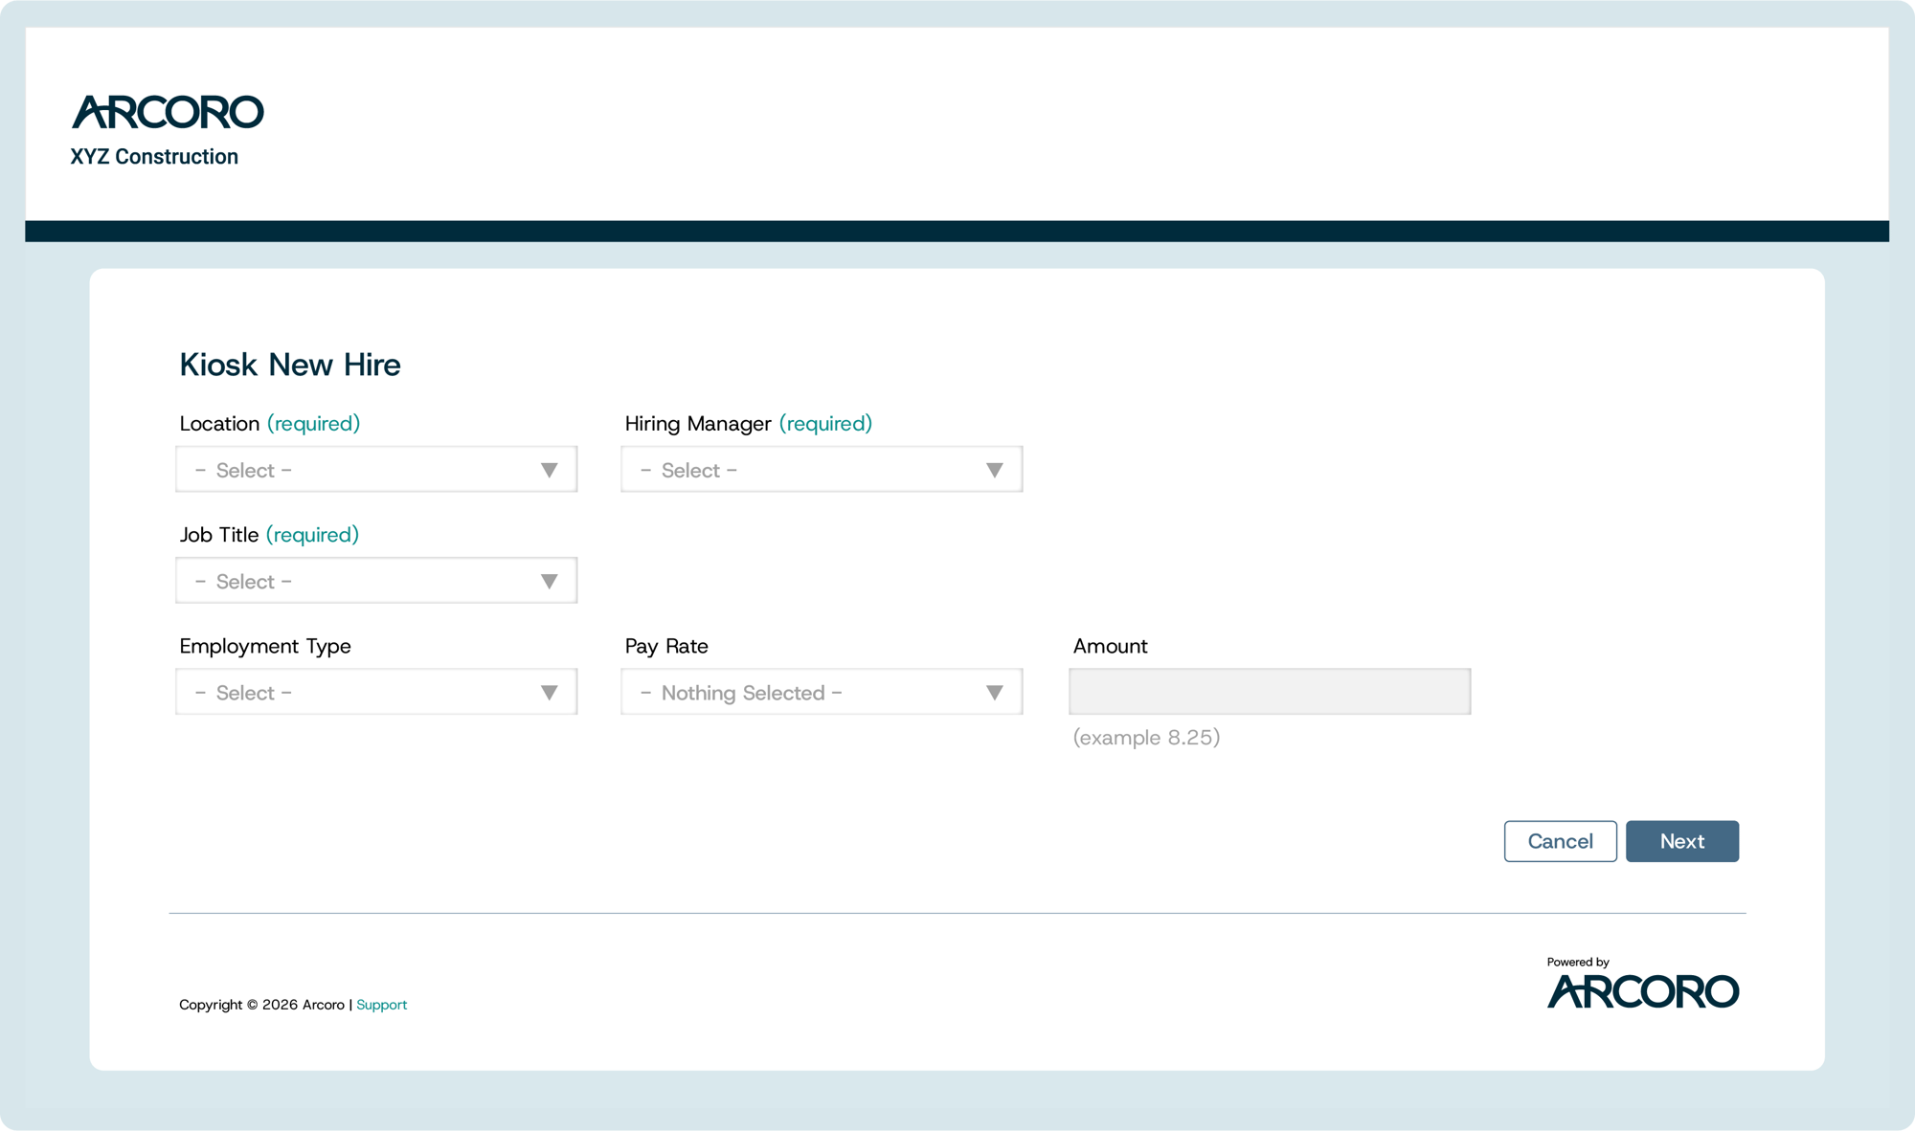Screen dimensions: 1915x1131
Task: Open the Job Title dropdown
Action: [376, 580]
